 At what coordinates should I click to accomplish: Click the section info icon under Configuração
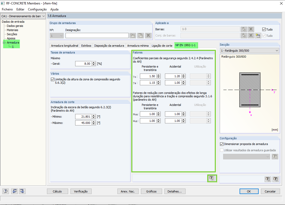[268, 179]
